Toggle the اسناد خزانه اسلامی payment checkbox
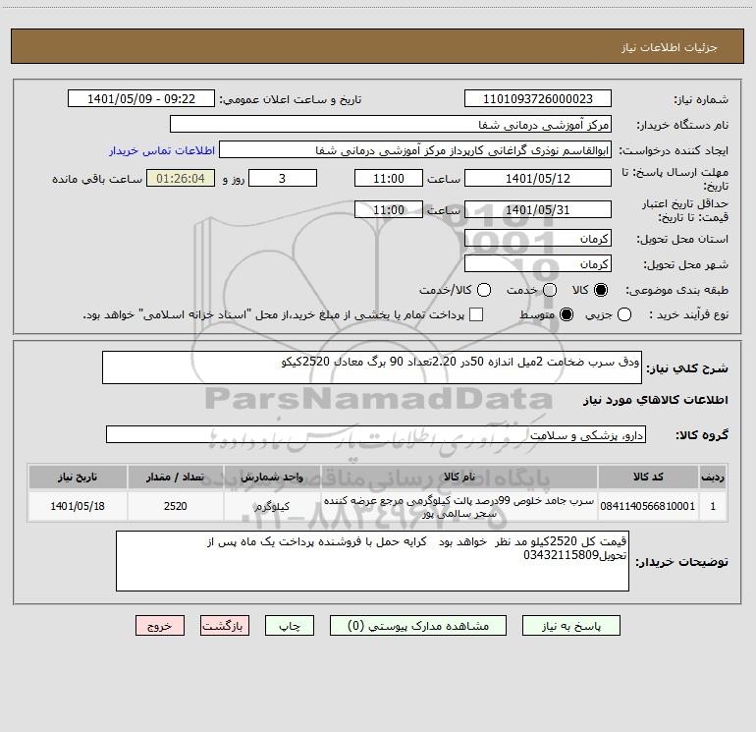756x732 pixels. click(x=476, y=314)
